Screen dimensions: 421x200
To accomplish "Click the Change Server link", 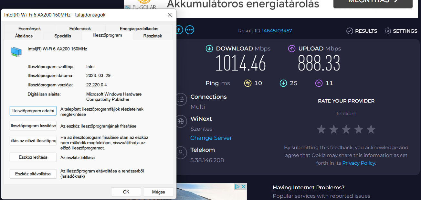I will pos(211,138).
